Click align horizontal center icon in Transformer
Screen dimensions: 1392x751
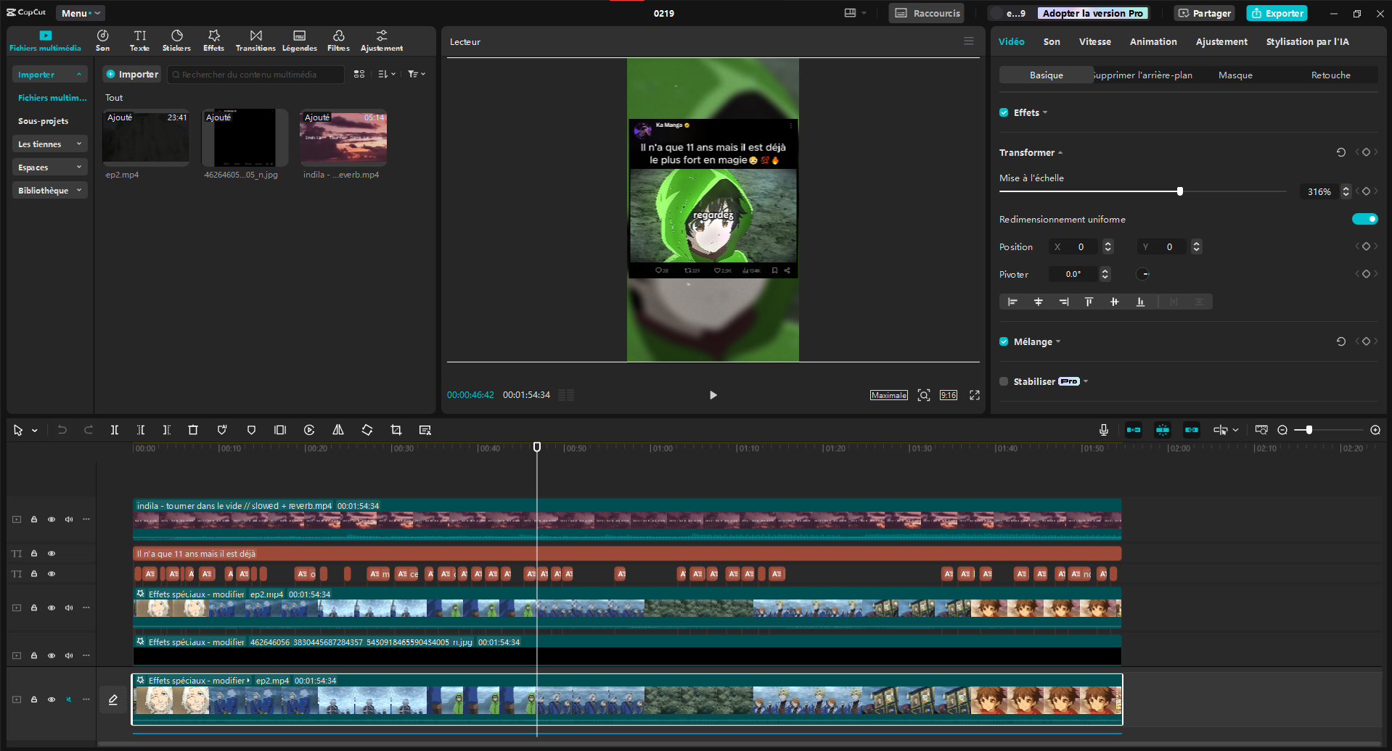pyautogui.click(x=1039, y=302)
